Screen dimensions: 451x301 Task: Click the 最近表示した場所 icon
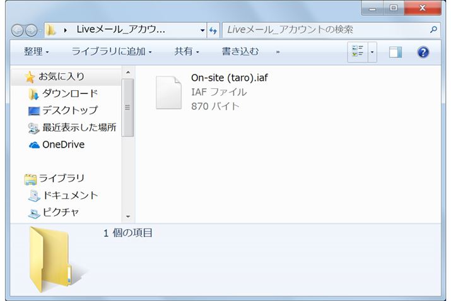coord(33,128)
